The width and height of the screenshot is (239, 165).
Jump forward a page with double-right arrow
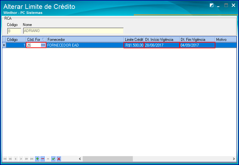coord(26,159)
